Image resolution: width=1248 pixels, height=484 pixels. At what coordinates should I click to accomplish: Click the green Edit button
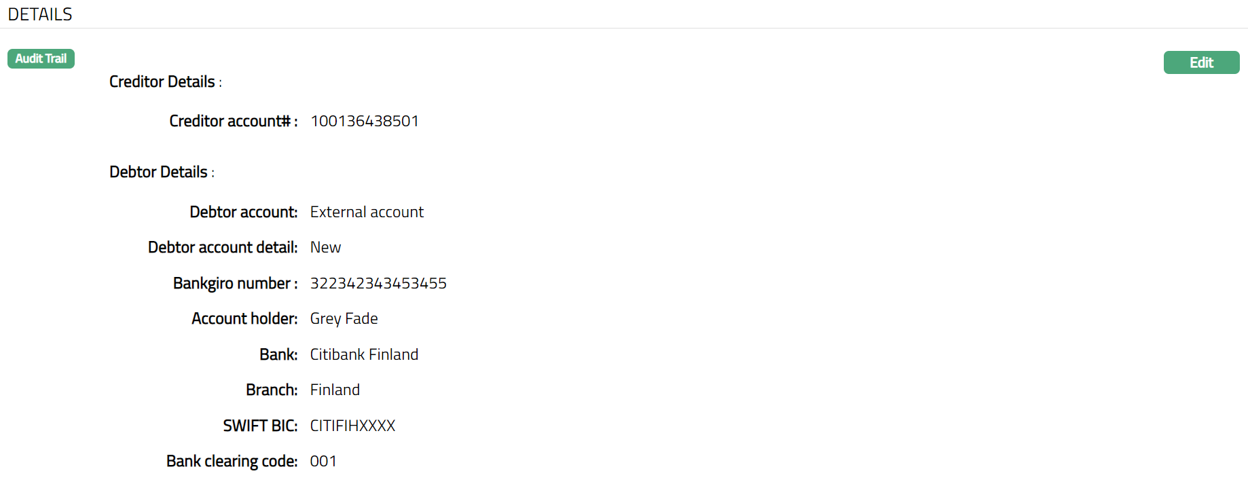(1201, 62)
